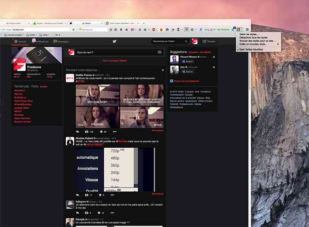Favorite the Nicolas Catard tweet
309x227 pixels.
(x=100, y=195)
